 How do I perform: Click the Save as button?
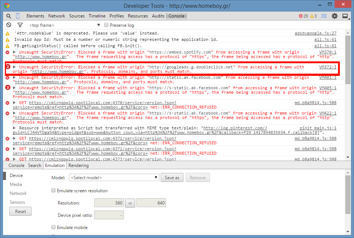pyautogui.click(x=172, y=177)
